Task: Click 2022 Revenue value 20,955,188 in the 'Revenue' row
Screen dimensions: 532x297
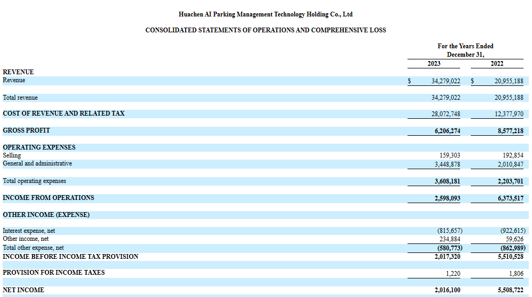Action: (509, 81)
